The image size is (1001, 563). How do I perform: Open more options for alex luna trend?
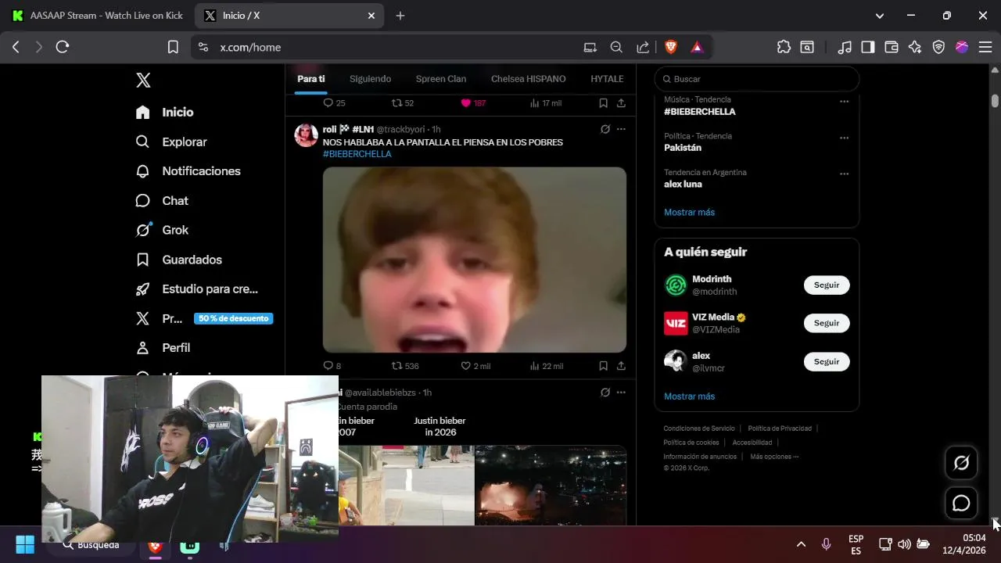[x=844, y=174]
